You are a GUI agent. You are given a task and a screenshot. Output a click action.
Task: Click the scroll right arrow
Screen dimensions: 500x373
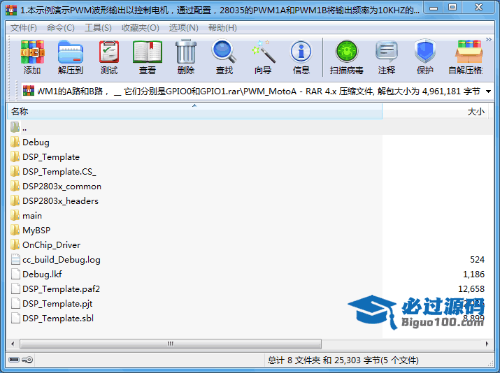tap(487, 344)
